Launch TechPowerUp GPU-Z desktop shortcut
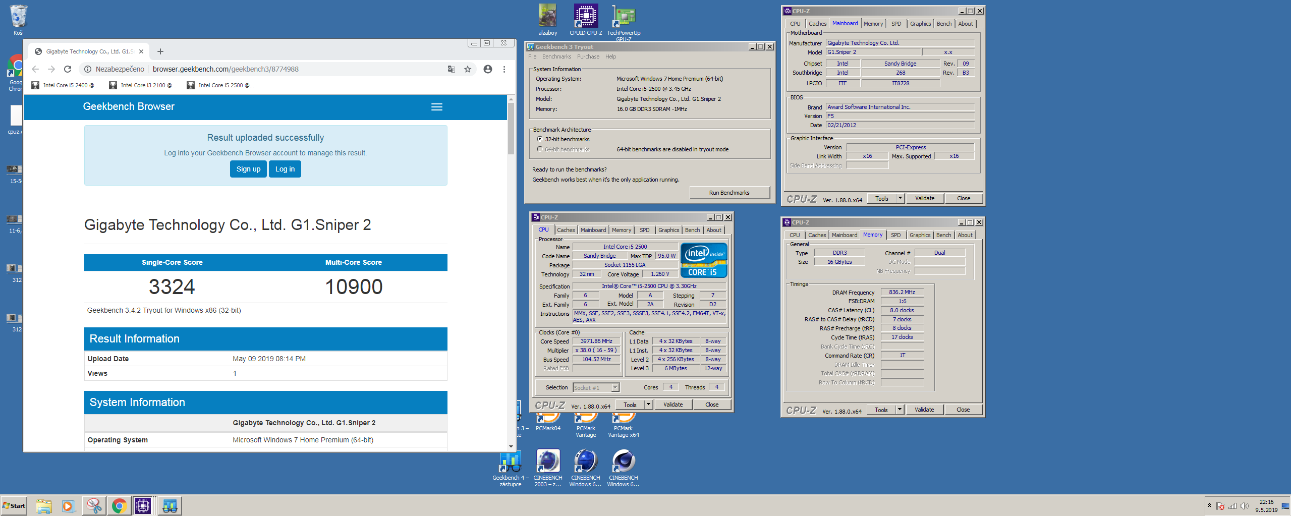Viewport: 1291px width, 516px height. tap(624, 21)
